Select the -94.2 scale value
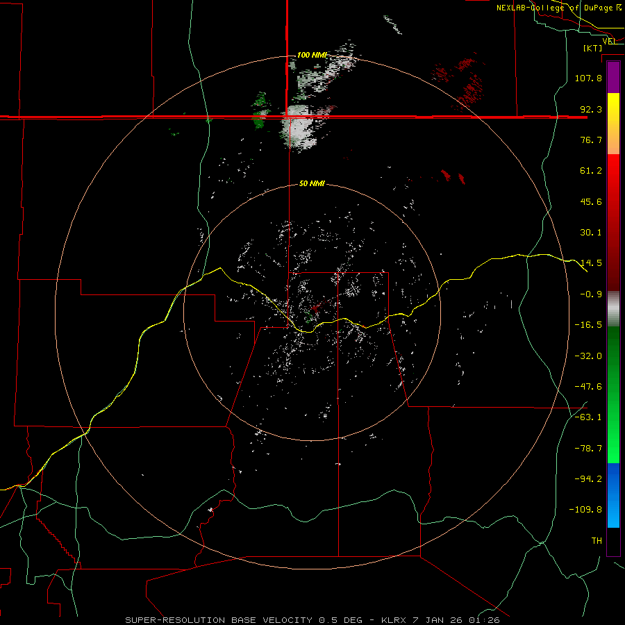 (588, 478)
